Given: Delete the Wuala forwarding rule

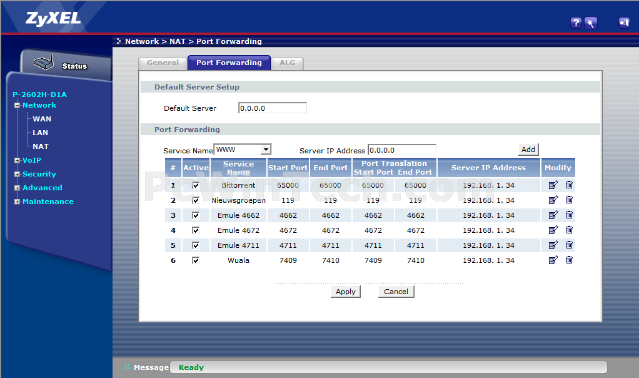Looking at the screenshot, I should pyautogui.click(x=570, y=260).
